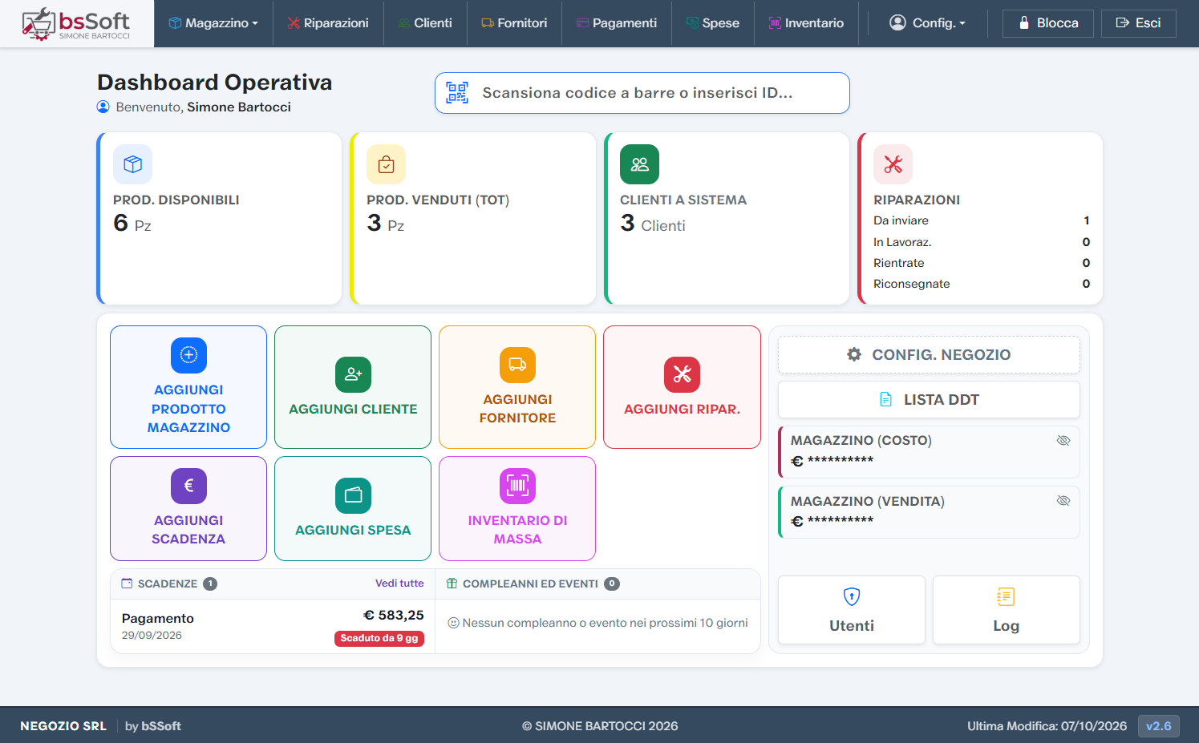This screenshot has width=1199, height=743.
Task: Follow the Vedi tutte link
Action: coord(399,583)
